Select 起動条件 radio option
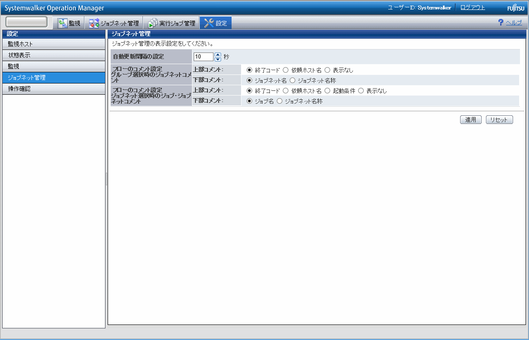This screenshot has width=529, height=340. pos(327,91)
